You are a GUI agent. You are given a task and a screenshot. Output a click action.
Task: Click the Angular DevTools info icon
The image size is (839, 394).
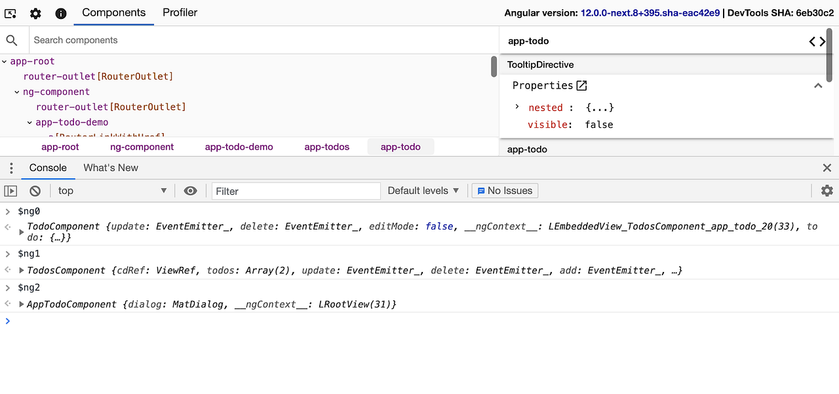click(x=60, y=12)
